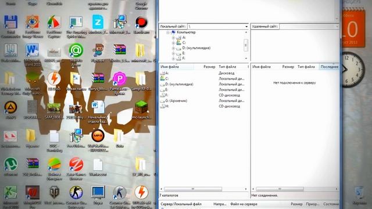Launch Bandicam red record icon
Viewport: 372px width, 209px height.
tap(141, 23)
